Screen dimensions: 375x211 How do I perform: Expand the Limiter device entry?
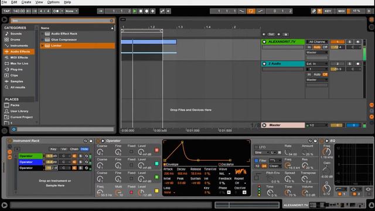pyautogui.click(x=43, y=46)
